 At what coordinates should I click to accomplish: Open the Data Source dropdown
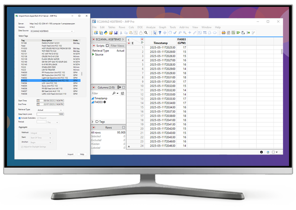tap(52, 31)
